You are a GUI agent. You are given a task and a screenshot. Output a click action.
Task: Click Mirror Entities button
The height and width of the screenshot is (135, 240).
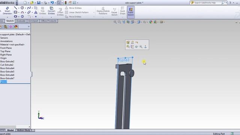point(73,8)
